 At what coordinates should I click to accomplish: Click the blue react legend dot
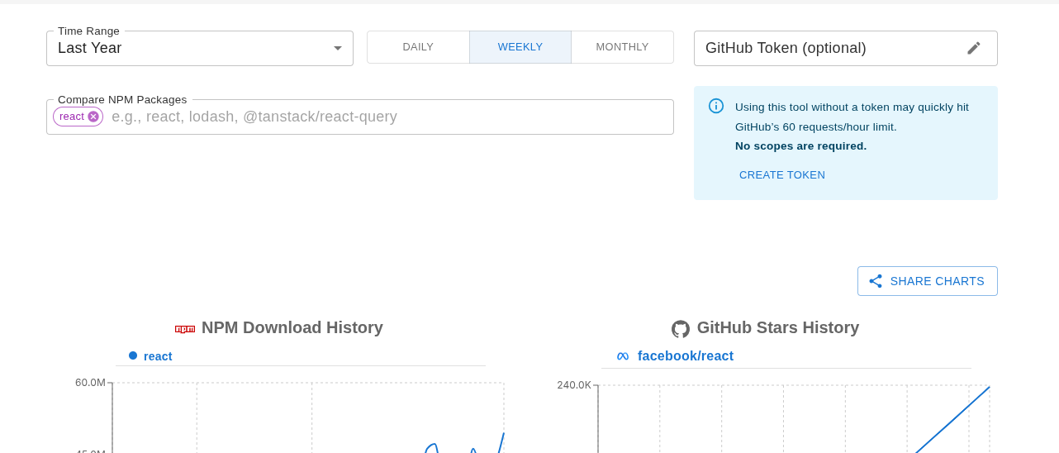(133, 355)
